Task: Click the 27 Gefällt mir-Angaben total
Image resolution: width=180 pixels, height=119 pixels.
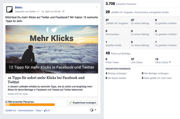Action: click(117, 22)
